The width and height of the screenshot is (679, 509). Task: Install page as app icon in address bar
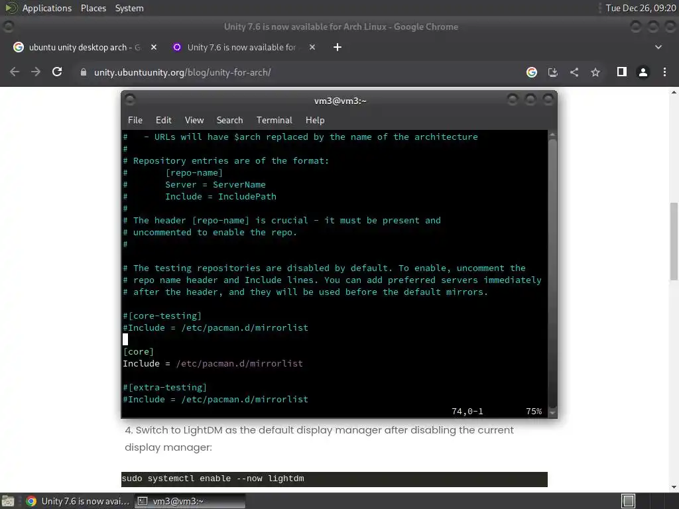[553, 72]
